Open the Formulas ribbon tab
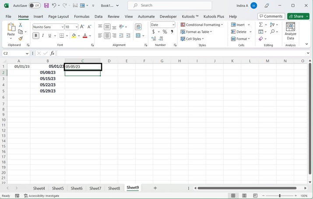Viewport: 313px width, 199px height. (82, 17)
